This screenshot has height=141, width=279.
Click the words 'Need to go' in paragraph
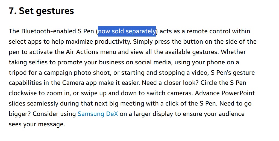[x=236, y=103]
